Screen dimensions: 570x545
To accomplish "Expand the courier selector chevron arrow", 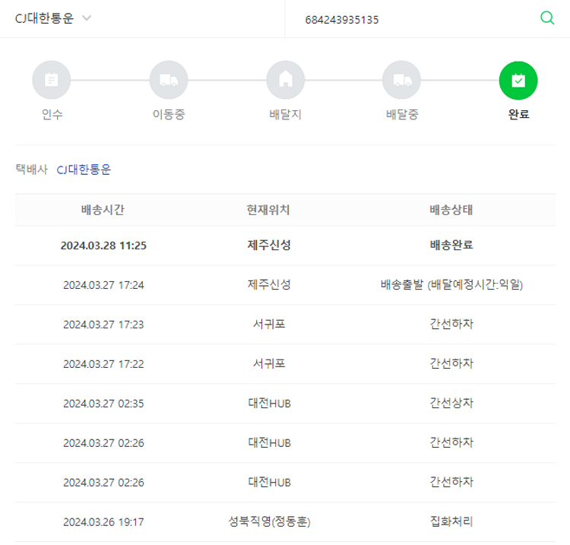I will pos(86,18).
